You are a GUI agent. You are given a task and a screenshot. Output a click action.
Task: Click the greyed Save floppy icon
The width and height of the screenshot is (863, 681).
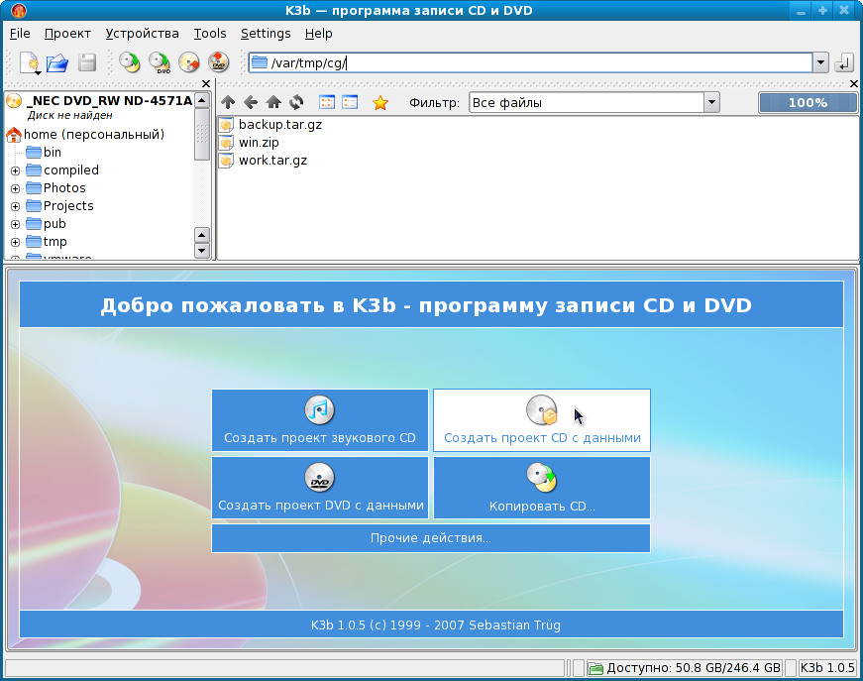point(87,62)
